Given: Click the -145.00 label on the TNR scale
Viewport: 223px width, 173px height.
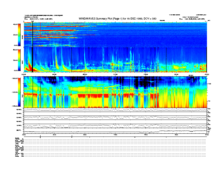Looking at the screenshot, I should pos(15,106).
